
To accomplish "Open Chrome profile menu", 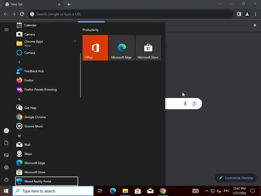I will (247, 14).
